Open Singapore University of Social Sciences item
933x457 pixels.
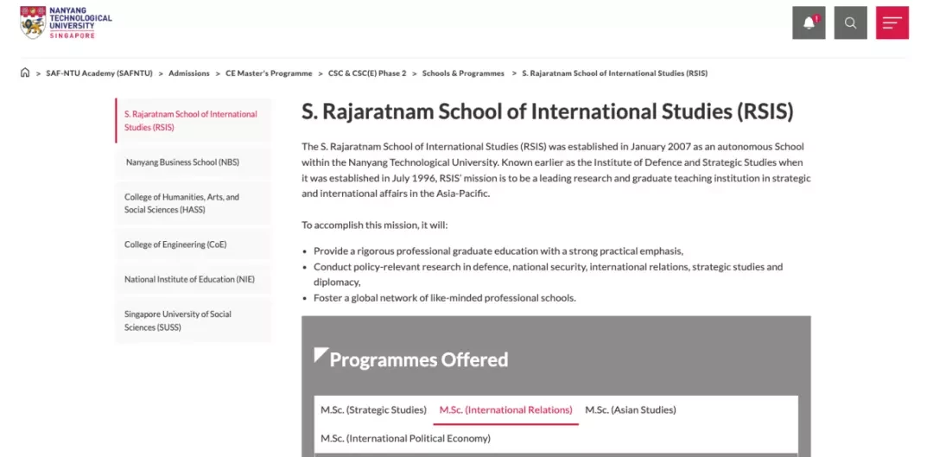pyautogui.click(x=193, y=321)
